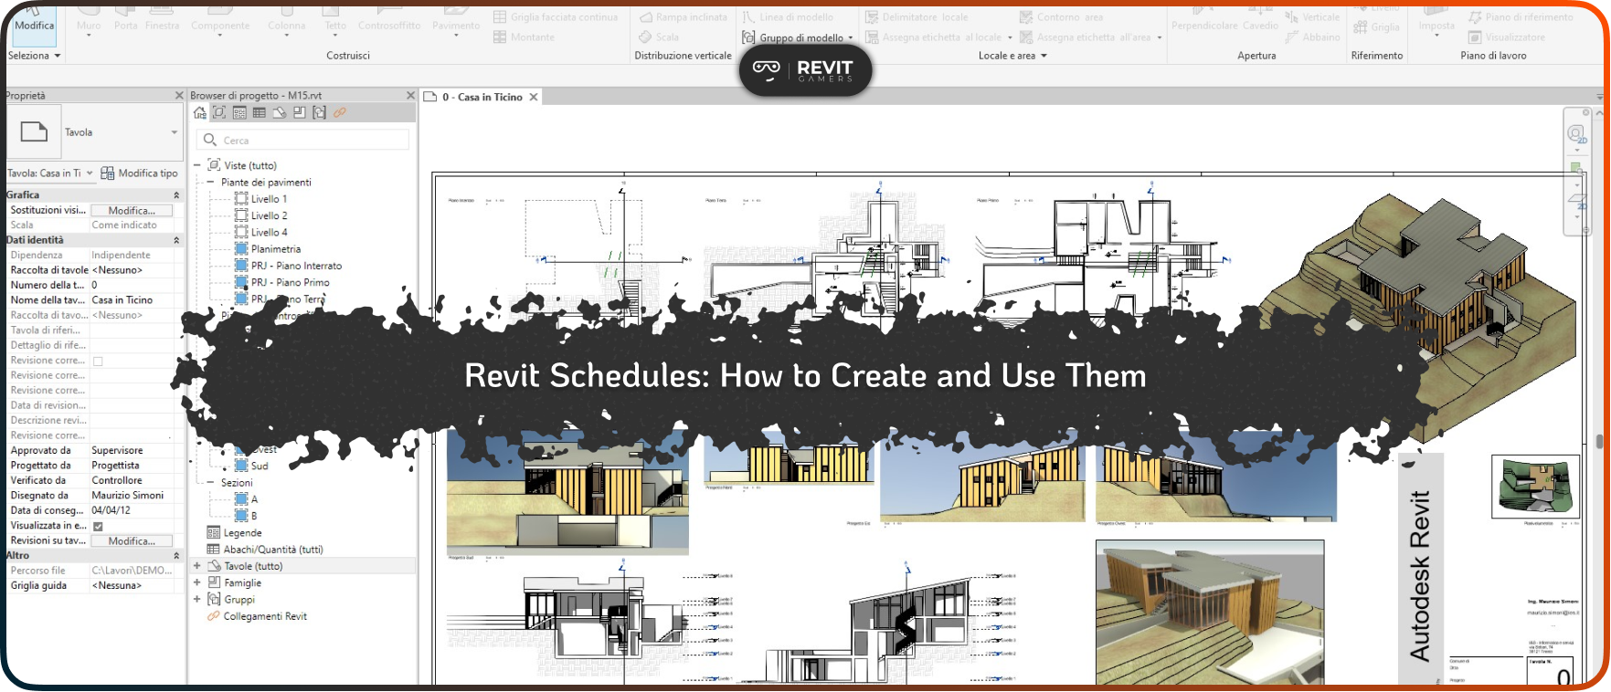Filter browser by sheets icon in toolbar

(280, 113)
